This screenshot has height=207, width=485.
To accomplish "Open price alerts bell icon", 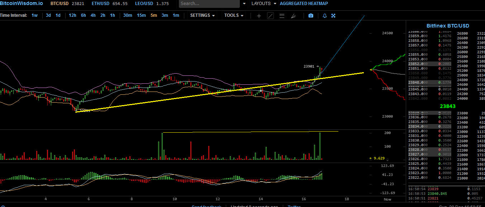I will (x=325, y=16).
